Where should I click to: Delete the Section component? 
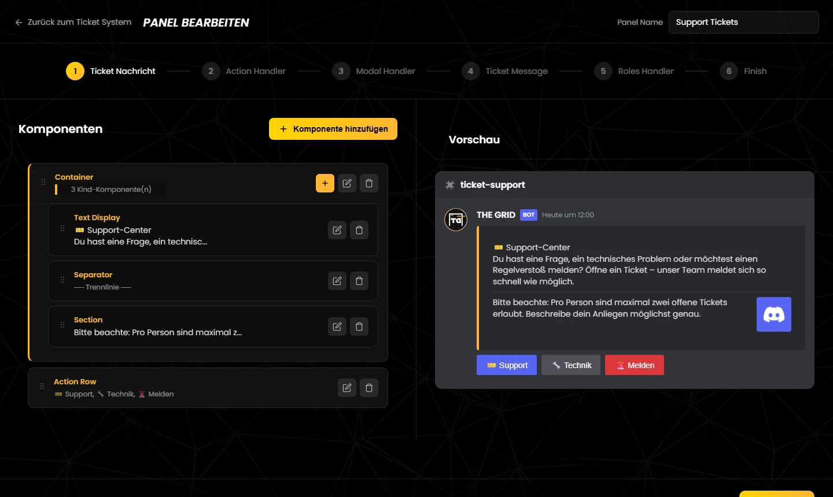(x=359, y=327)
